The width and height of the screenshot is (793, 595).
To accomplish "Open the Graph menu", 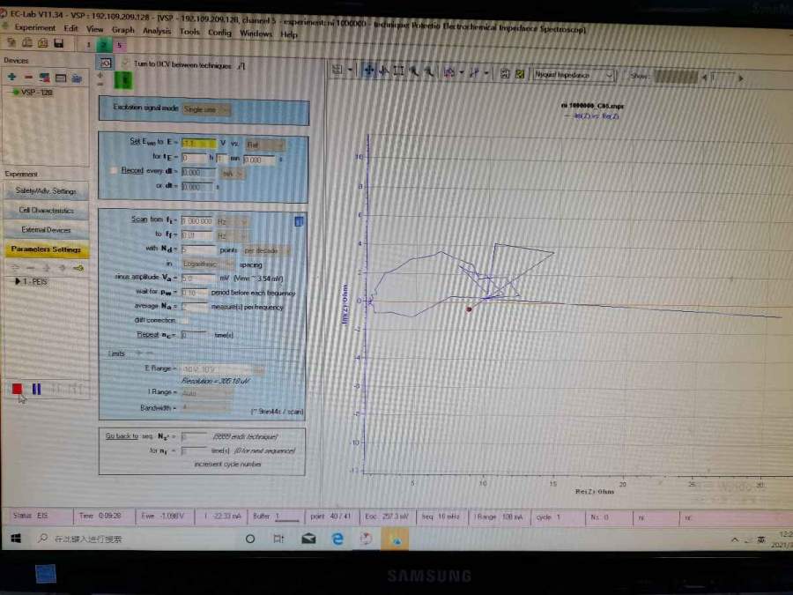I will [x=123, y=30].
